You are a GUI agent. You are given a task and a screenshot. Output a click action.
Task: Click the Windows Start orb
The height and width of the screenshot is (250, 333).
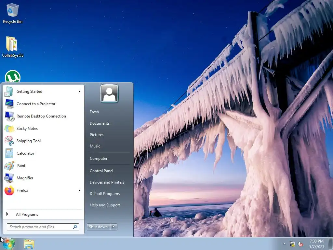coord(8,243)
